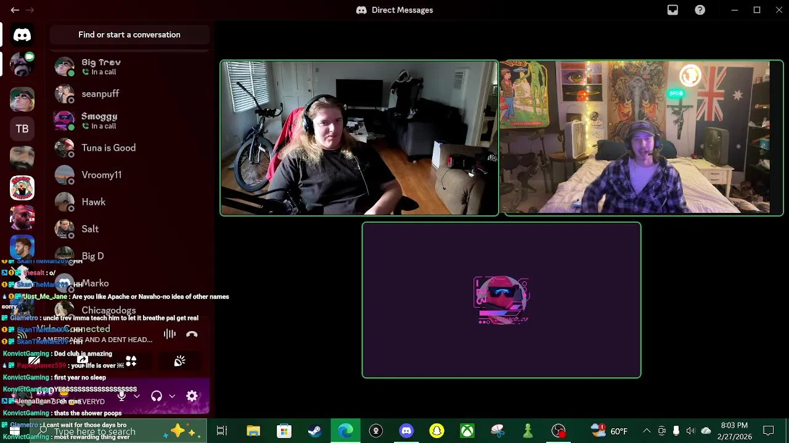Open the Xbox app from the taskbar
The image size is (789, 443).
467,431
